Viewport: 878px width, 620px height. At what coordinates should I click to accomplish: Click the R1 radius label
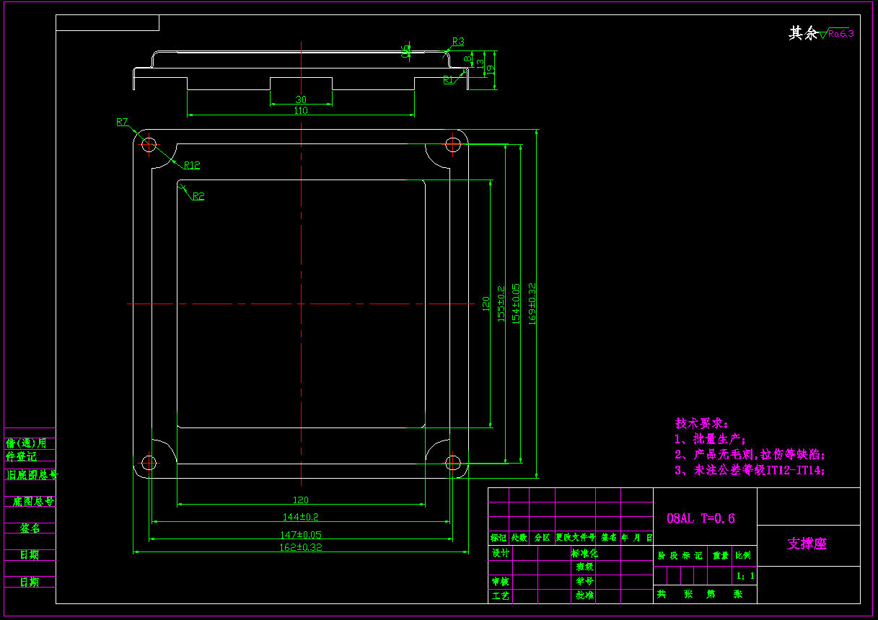click(x=449, y=80)
